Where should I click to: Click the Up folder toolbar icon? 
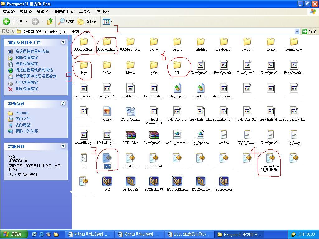(50, 21)
